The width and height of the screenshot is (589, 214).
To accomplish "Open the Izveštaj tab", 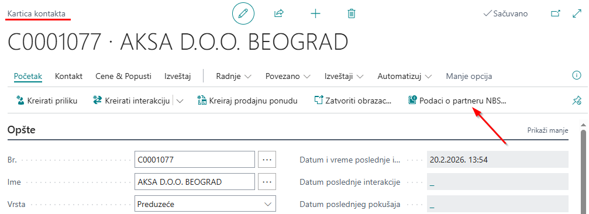I will point(178,76).
